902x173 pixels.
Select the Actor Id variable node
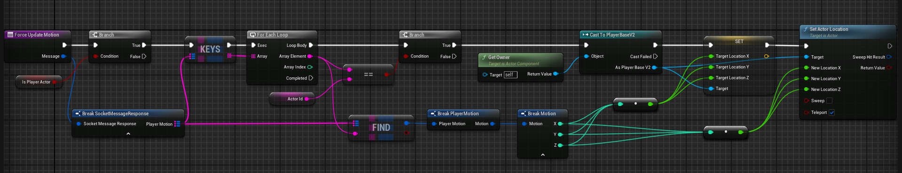point(292,99)
